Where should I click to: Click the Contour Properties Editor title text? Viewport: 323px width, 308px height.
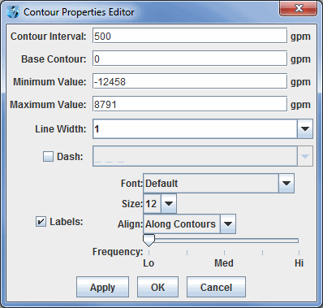[x=79, y=12]
